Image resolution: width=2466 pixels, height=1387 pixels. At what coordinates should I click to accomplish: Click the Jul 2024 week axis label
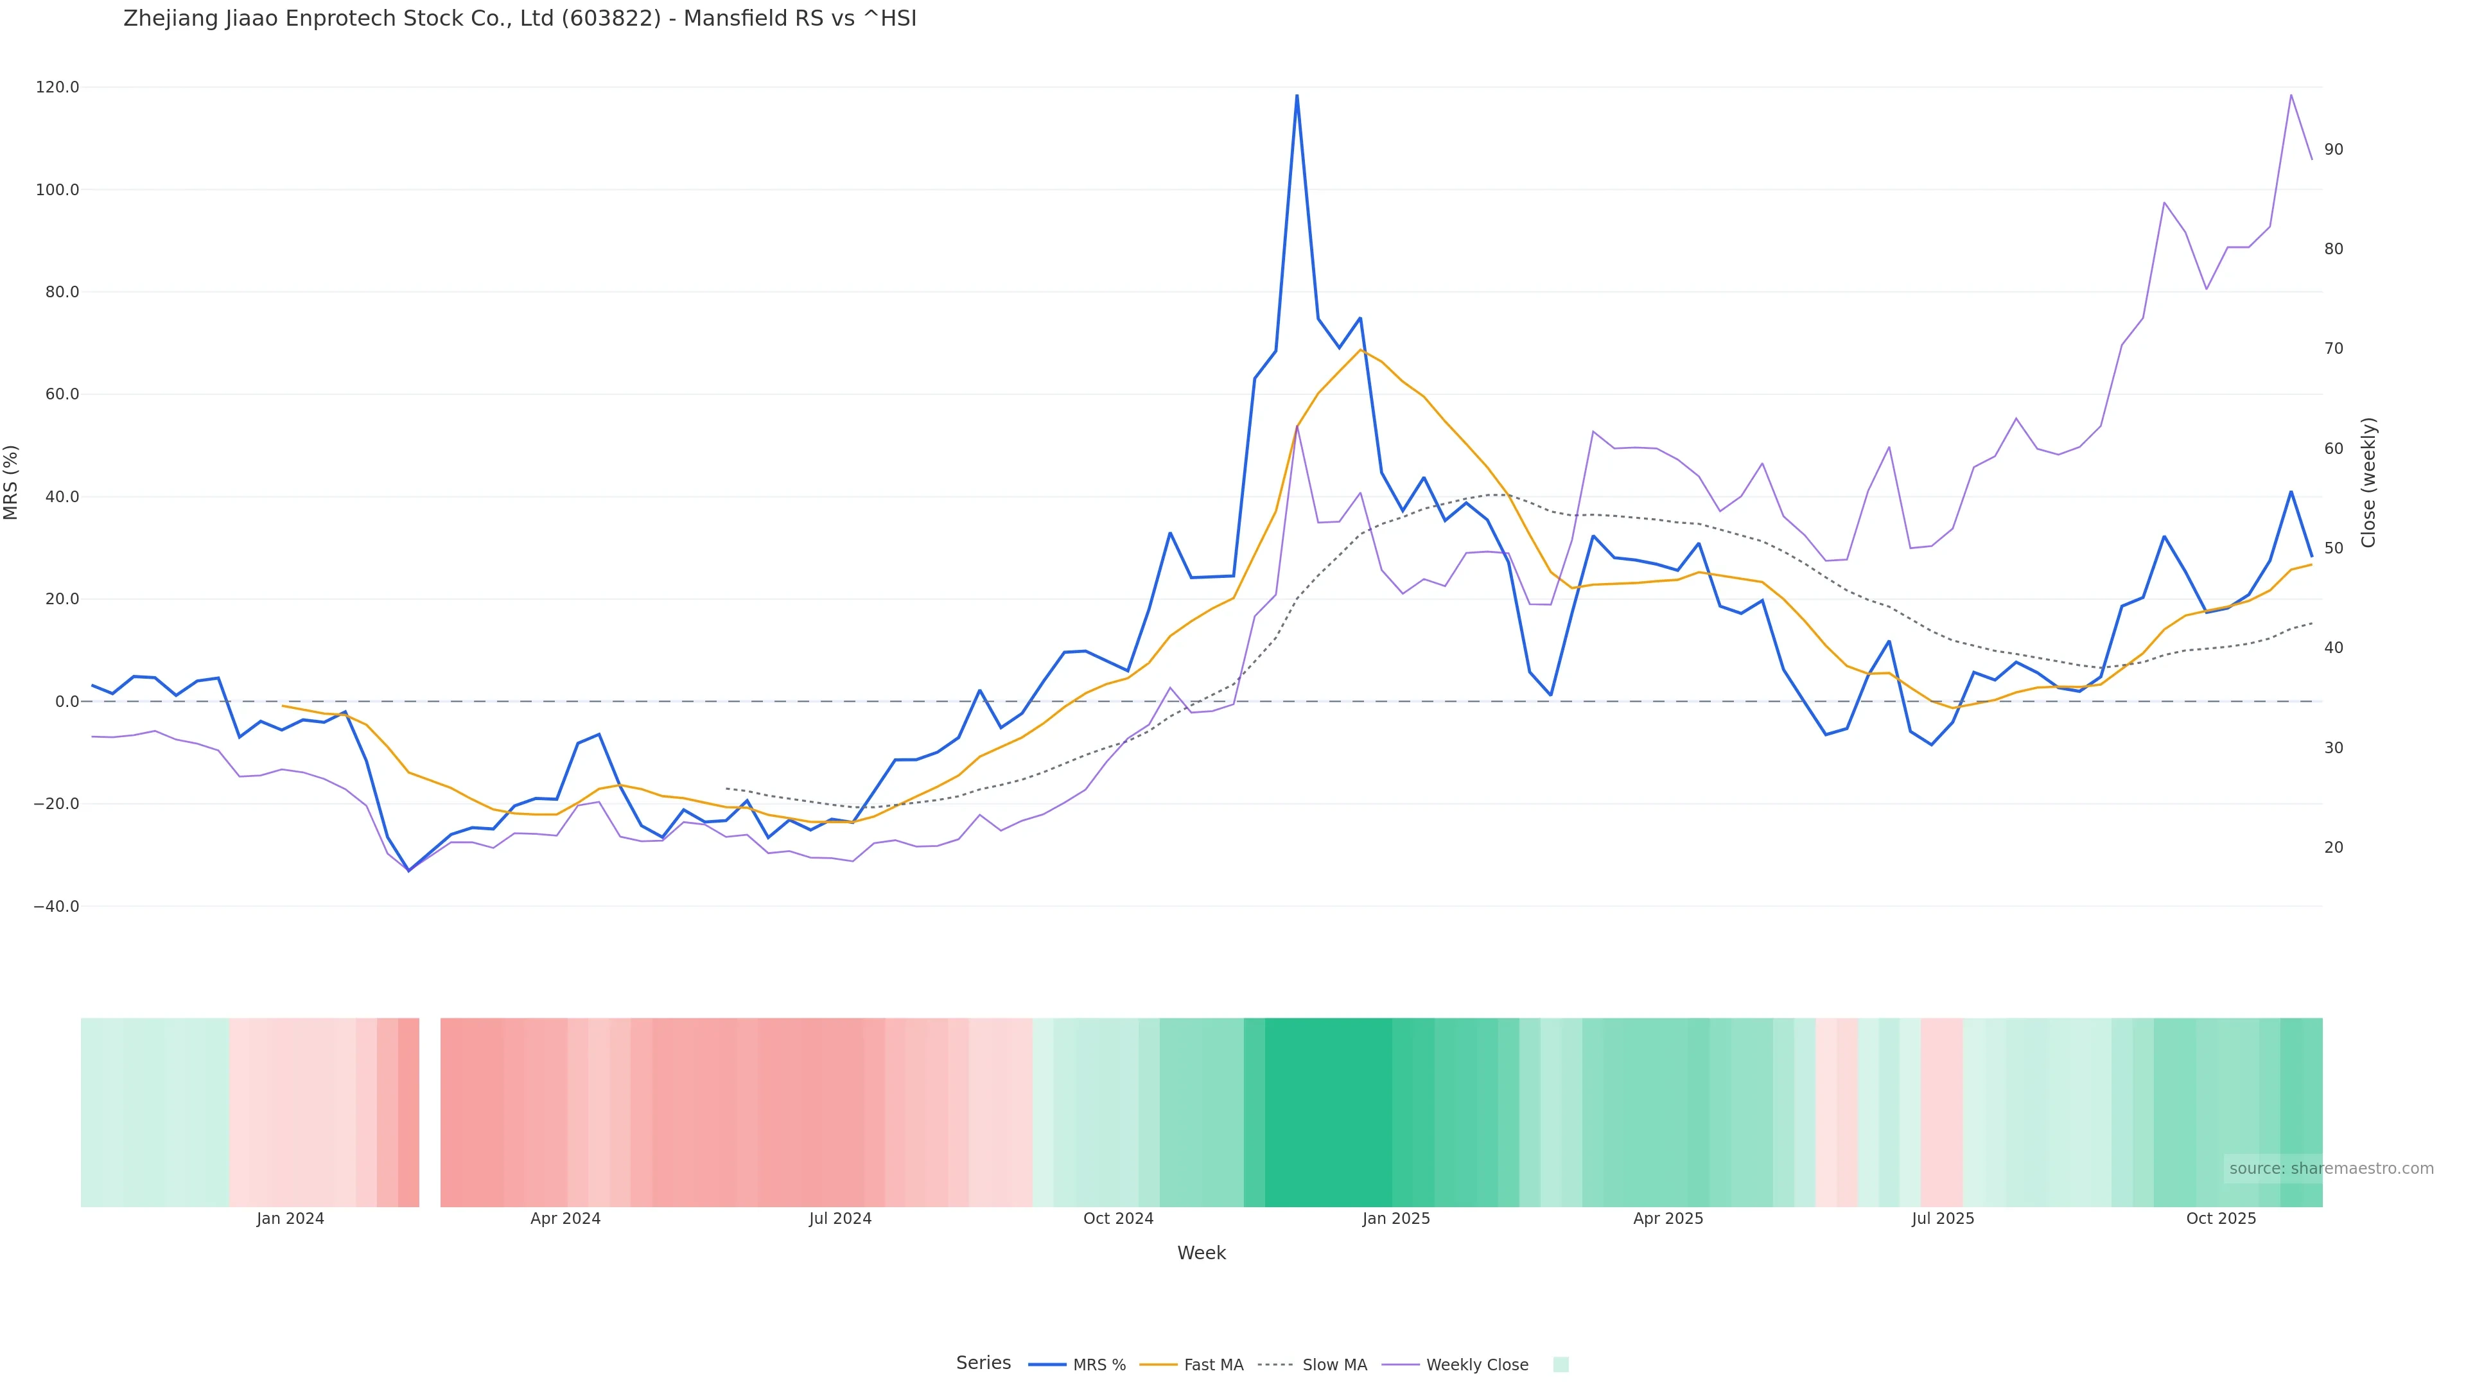pyautogui.click(x=839, y=1219)
